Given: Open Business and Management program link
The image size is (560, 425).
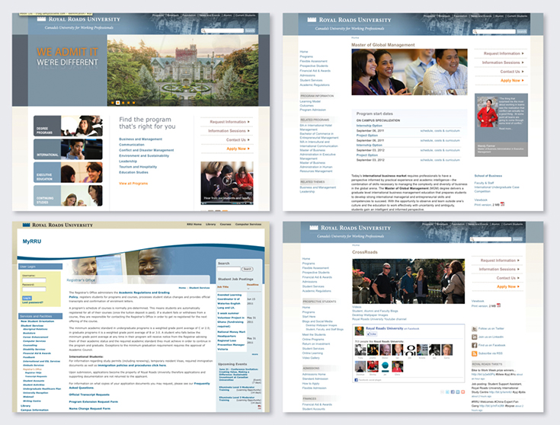Looking at the screenshot, I should pos(140,139).
